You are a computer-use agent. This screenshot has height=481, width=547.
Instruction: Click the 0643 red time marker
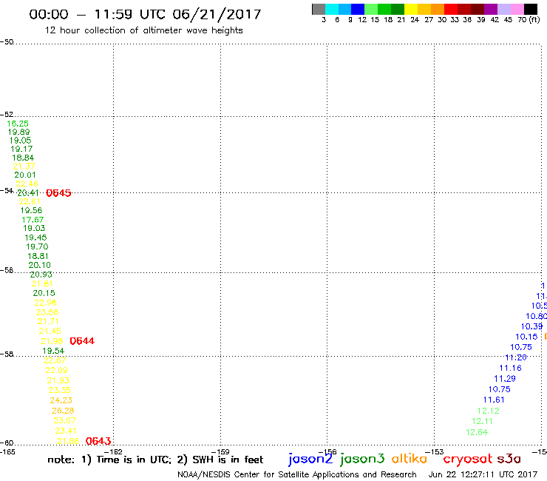[x=98, y=441]
